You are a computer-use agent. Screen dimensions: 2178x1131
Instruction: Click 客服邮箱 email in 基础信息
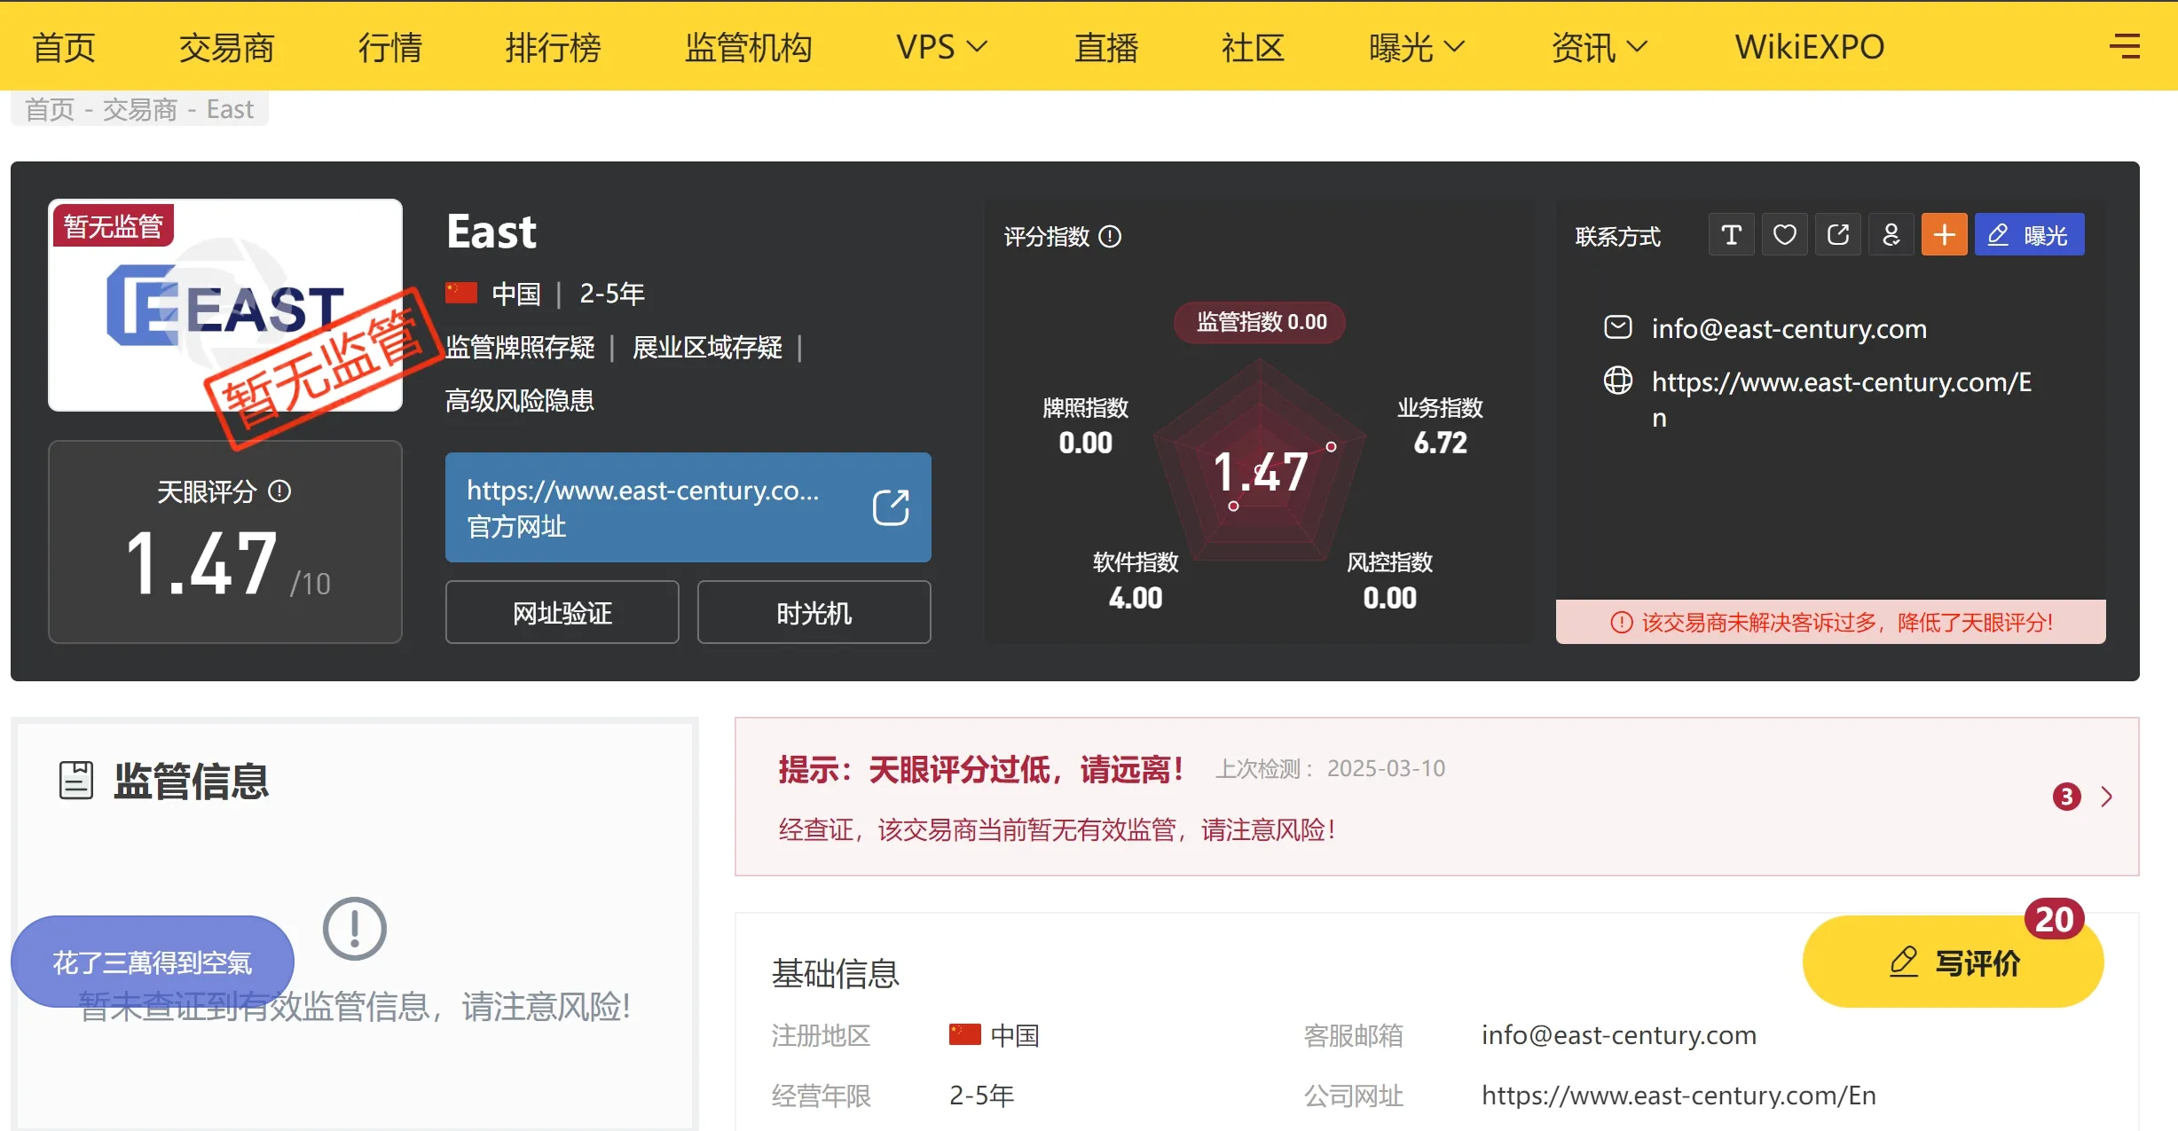pyautogui.click(x=1618, y=1034)
